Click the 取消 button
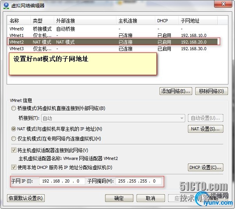This screenshot has height=209, width=235. [151, 198]
